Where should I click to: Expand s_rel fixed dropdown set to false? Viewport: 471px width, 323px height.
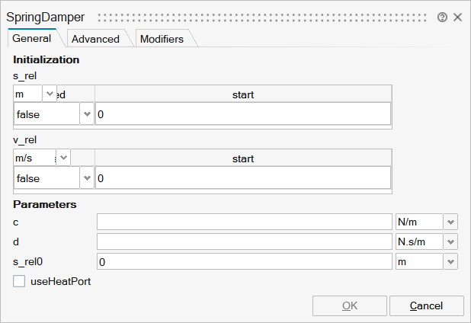click(x=87, y=114)
